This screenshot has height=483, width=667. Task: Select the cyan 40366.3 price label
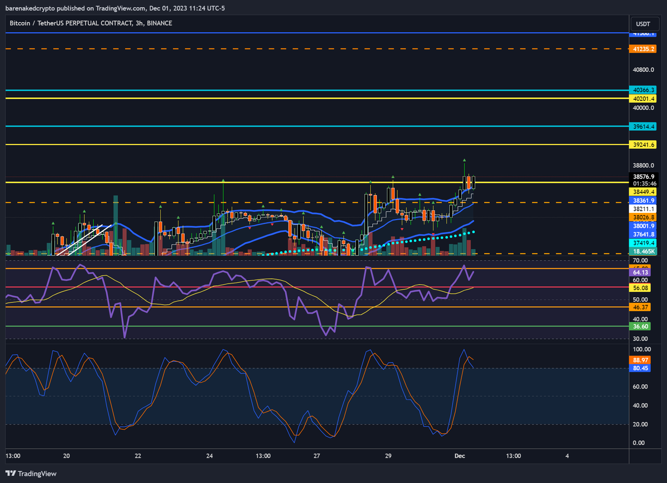tap(644, 89)
